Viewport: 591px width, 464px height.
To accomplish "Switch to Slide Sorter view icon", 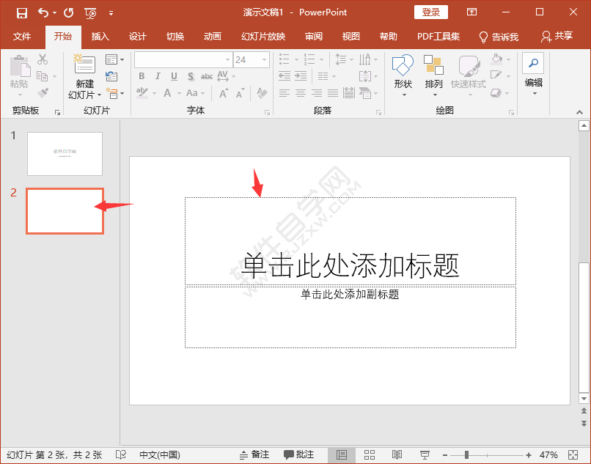I will (x=370, y=454).
